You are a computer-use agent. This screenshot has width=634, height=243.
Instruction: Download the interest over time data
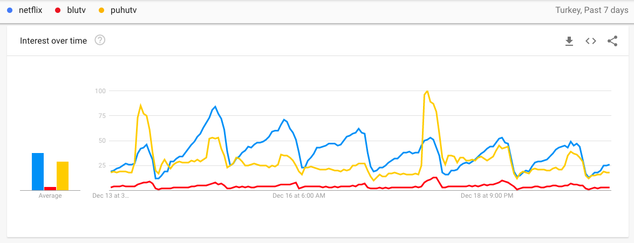(x=569, y=41)
